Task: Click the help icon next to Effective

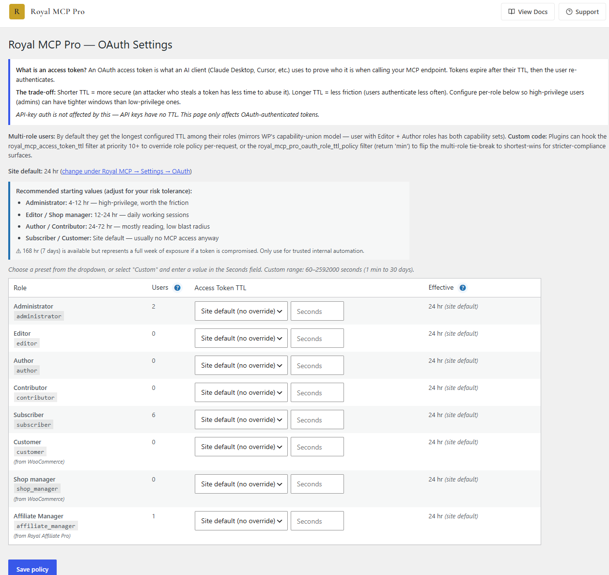Action: click(463, 288)
